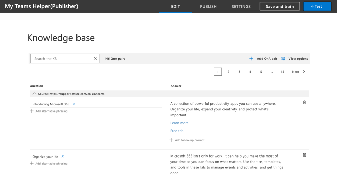Click answer text starting 'A collection of powerful'
337x178 pixels.
pyautogui.click(x=223, y=109)
